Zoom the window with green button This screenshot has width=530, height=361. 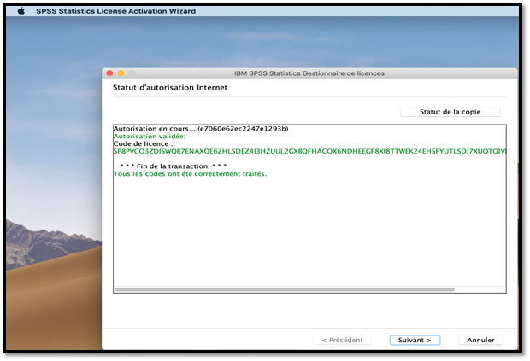click(x=132, y=73)
